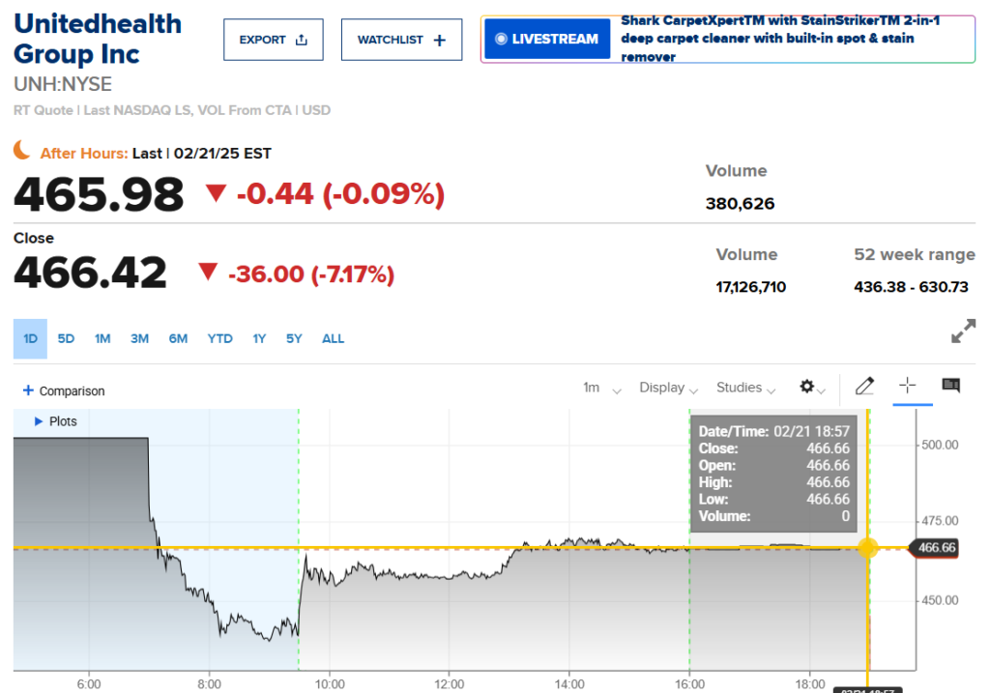This screenshot has width=990, height=693.
Task: Click the after hours moon icon
Action: pyautogui.click(x=21, y=150)
